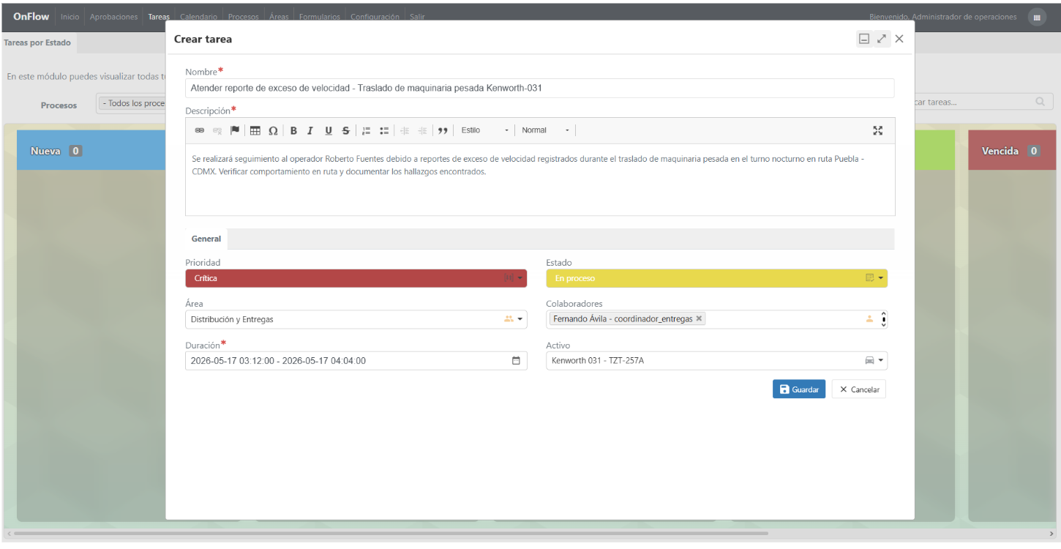
Task: Open the Normal format dropdown
Action: pos(545,130)
